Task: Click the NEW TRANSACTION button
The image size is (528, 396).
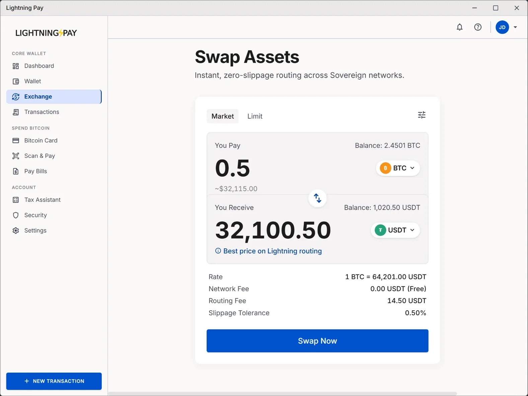Action: (54, 381)
